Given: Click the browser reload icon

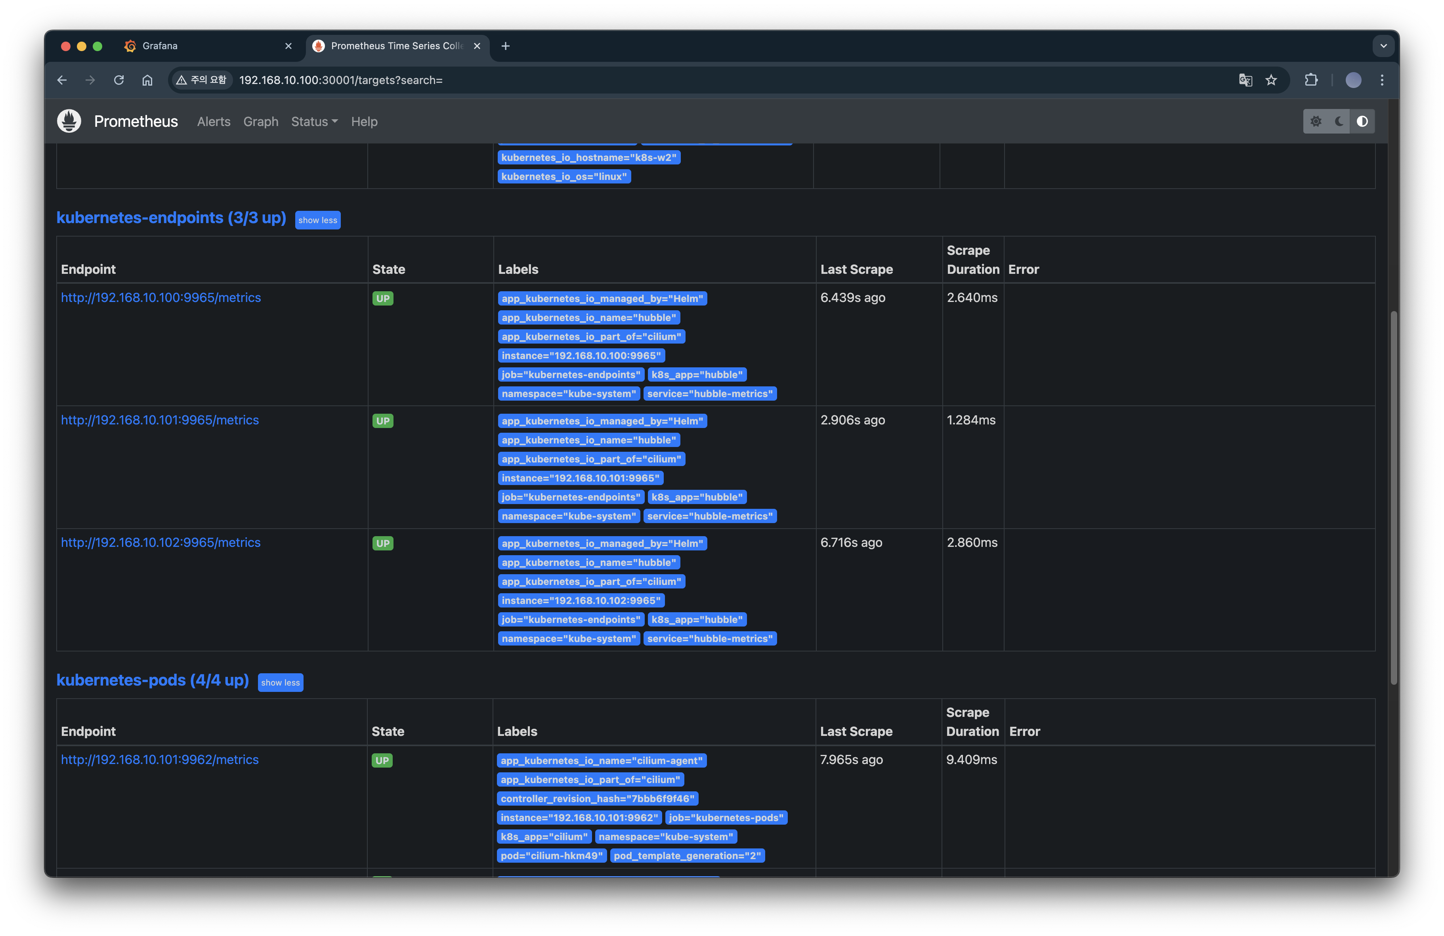Looking at the screenshot, I should tap(119, 80).
